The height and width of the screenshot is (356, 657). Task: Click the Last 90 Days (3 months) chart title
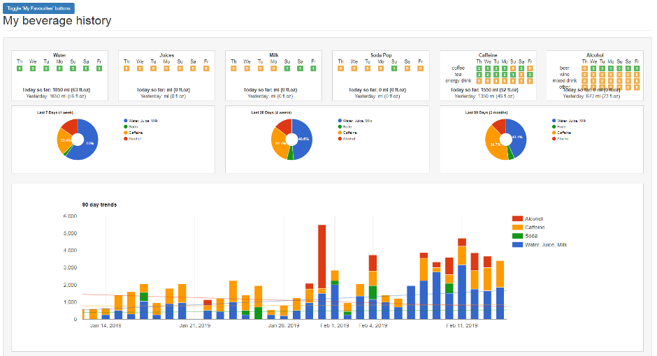point(486,112)
